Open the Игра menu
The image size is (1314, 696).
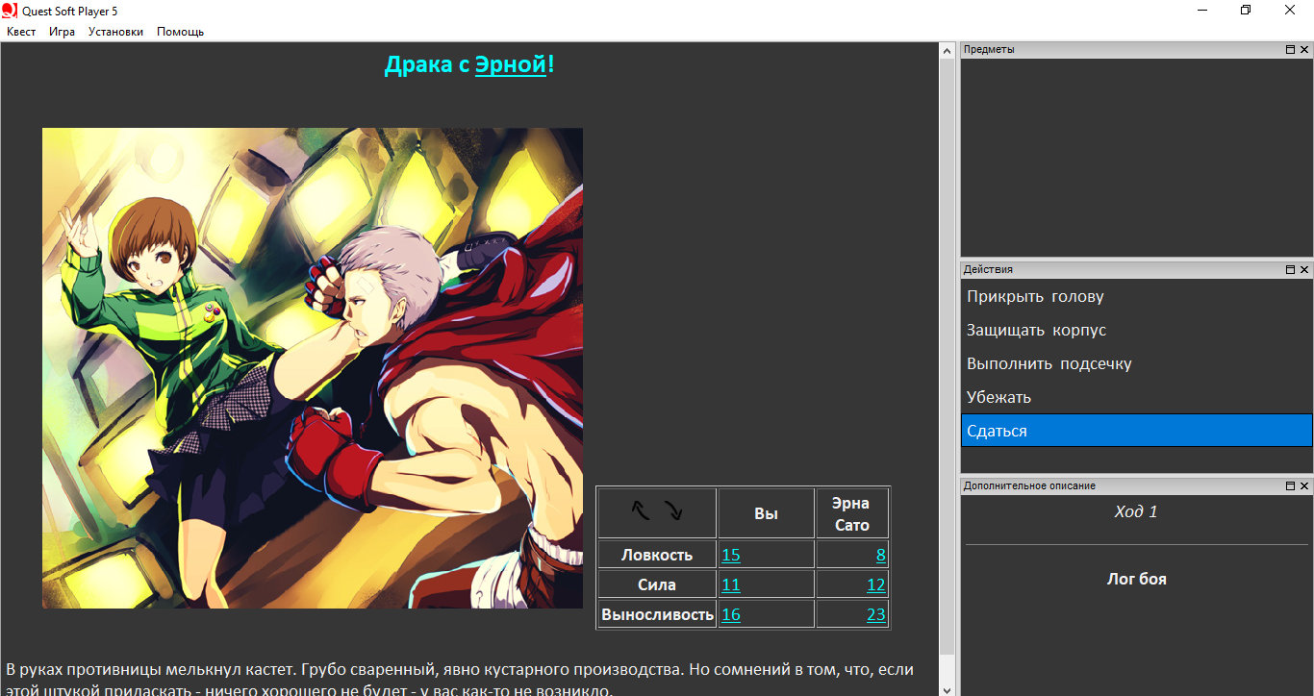click(63, 32)
